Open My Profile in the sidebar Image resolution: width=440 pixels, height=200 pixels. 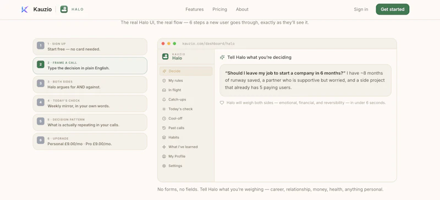[186, 156]
